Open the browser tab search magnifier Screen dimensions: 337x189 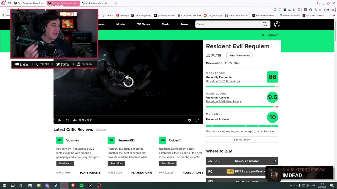click(x=318, y=3)
